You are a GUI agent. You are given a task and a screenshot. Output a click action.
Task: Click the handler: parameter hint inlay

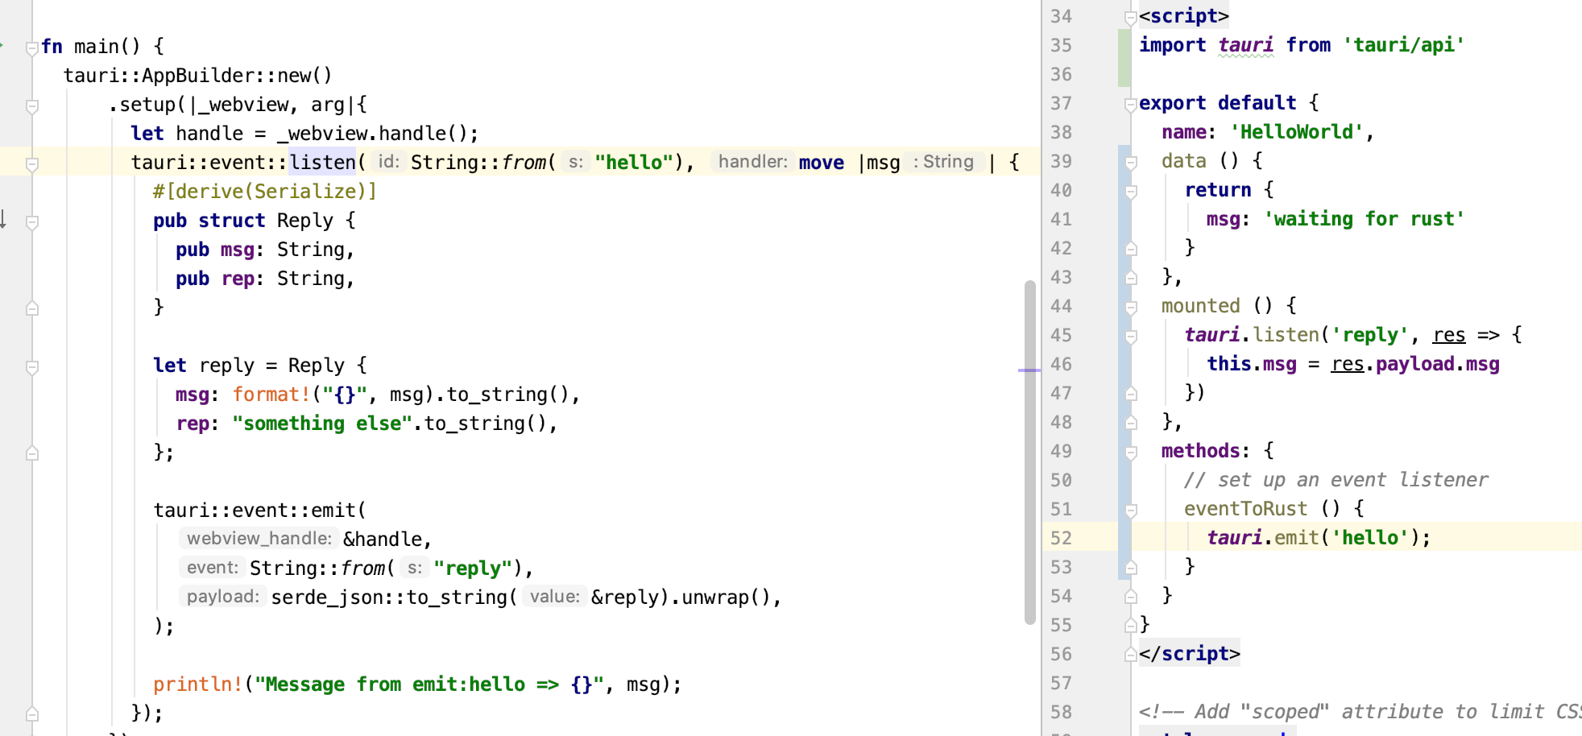752,162
